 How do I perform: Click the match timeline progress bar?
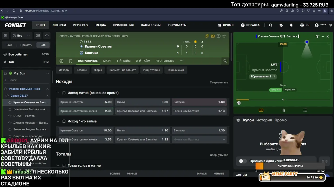[x=283, y=100]
